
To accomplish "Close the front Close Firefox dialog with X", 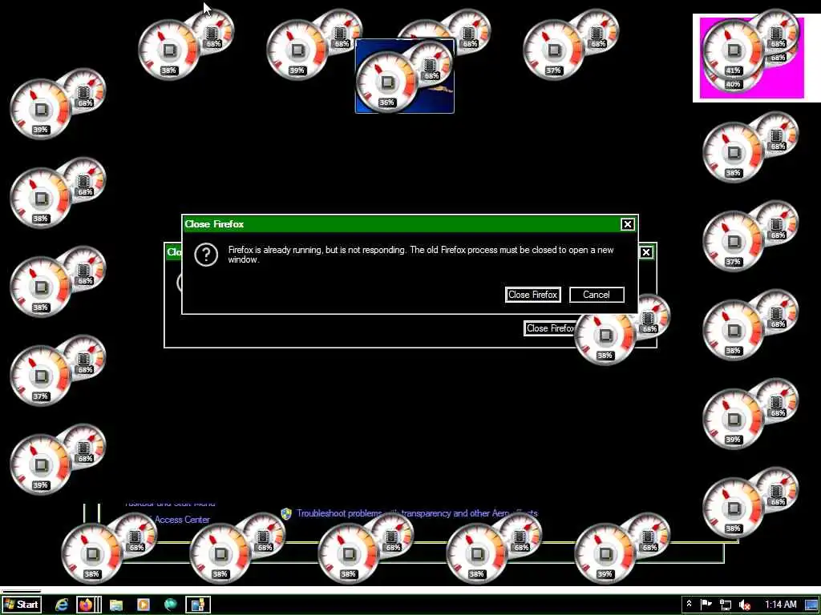I will (627, 224).
